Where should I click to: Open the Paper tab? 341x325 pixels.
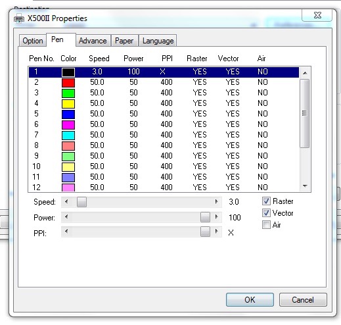click(124, 41)
